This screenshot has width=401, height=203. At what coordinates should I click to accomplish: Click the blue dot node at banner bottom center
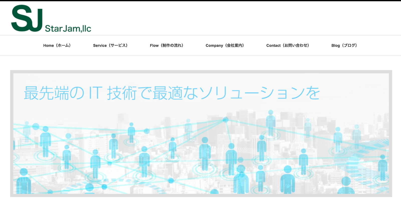(171, 180)
